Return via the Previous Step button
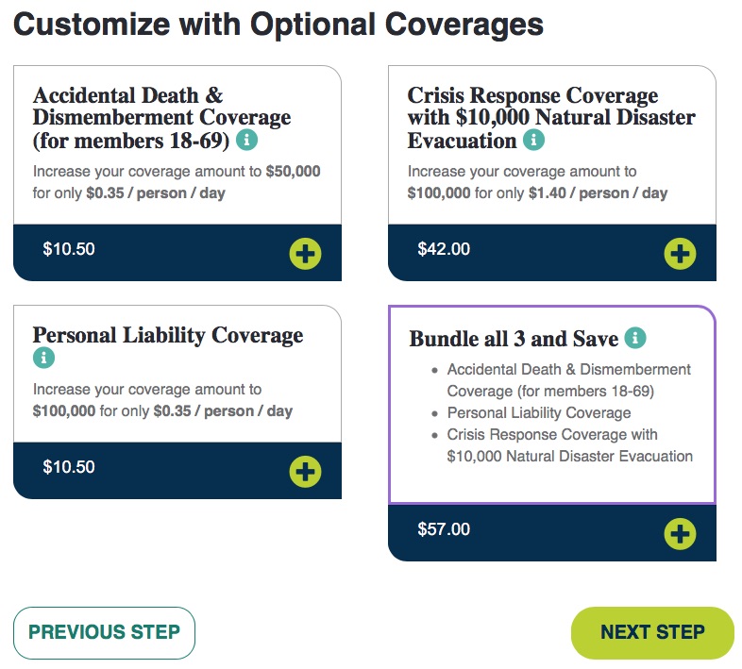This screenshot has width=742, height=669. tap(104, 632)
